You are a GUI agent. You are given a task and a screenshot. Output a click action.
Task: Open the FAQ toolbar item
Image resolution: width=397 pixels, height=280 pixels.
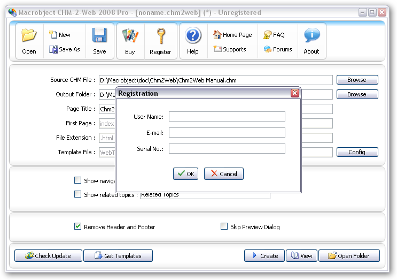[x=274, y=35]
